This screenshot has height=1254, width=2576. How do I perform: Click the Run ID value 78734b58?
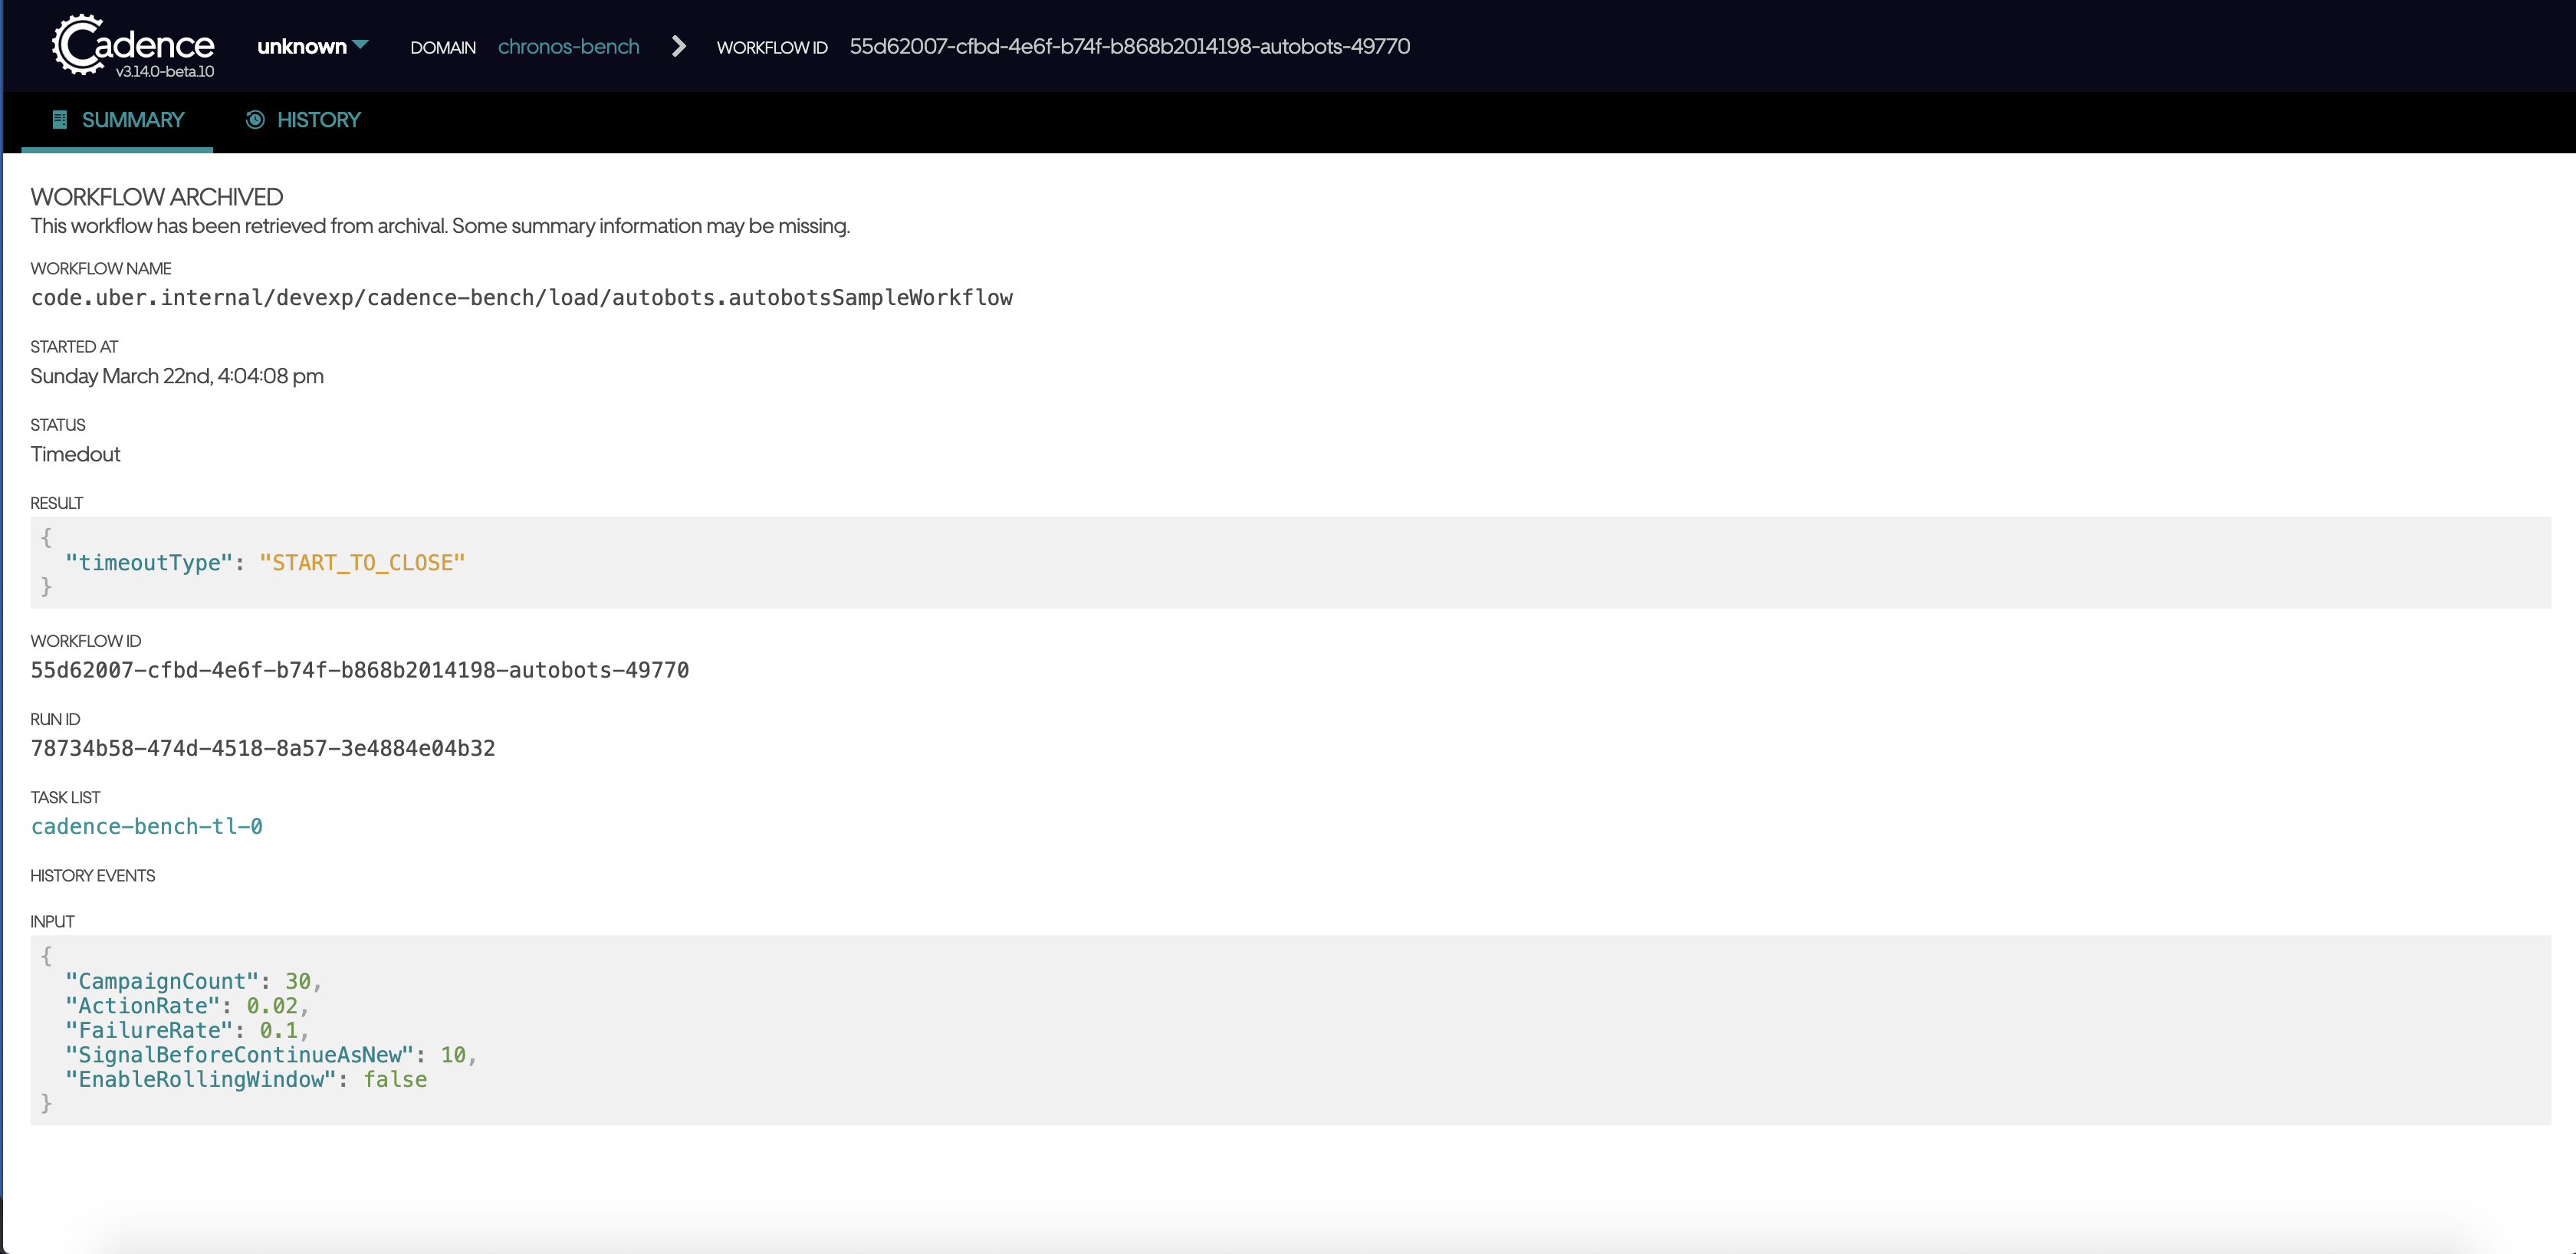pos(262,748)
